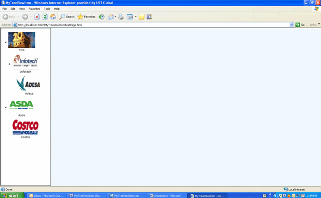
Task: Select the 20th Century Fox logo image
Action: [x=22, y=40]
